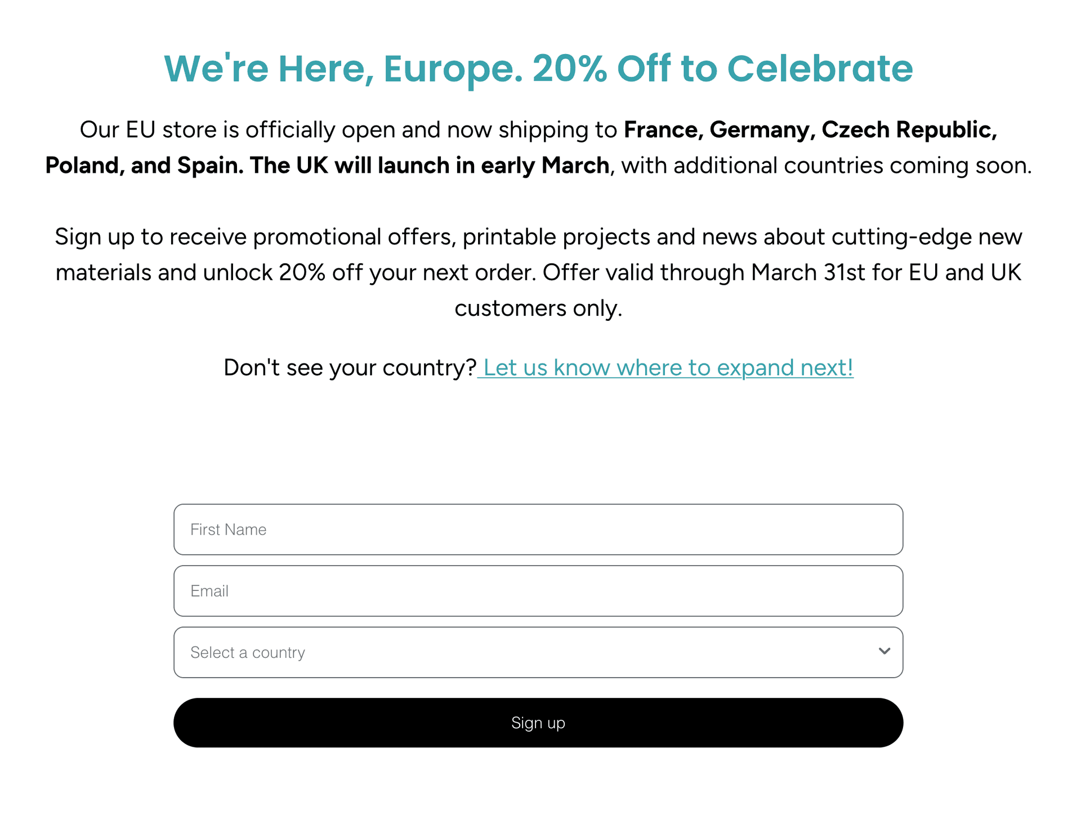This screenshot has height=820, width=1081.
Task: Click the 'Sign up to receive promotional offers' sentence
Action: coord(254,237)
